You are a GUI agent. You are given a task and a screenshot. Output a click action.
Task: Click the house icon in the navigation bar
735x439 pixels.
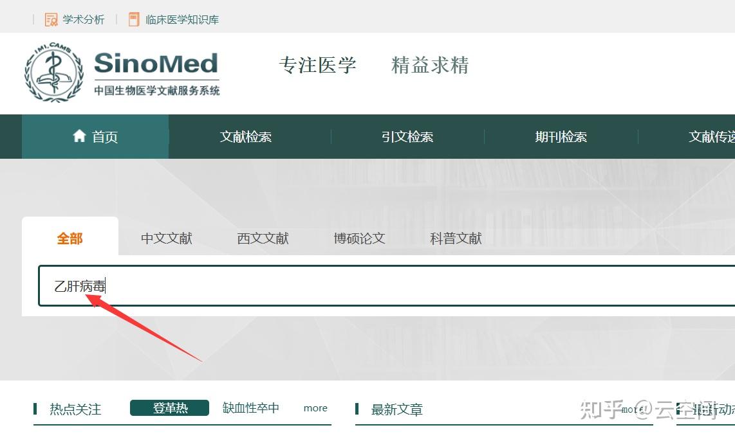pos(79,136)
